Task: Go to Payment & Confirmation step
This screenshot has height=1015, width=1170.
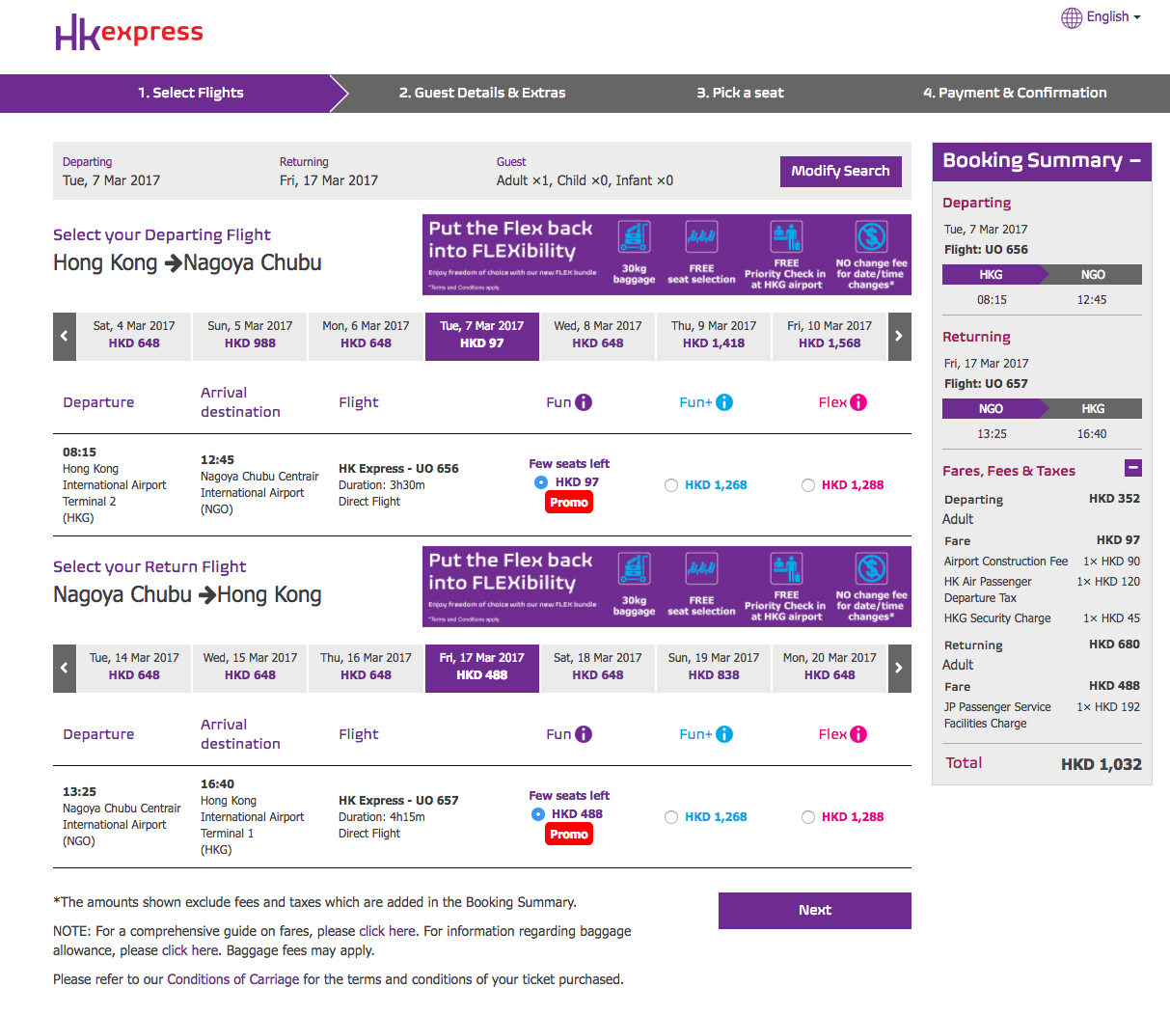Action: 1015,93
